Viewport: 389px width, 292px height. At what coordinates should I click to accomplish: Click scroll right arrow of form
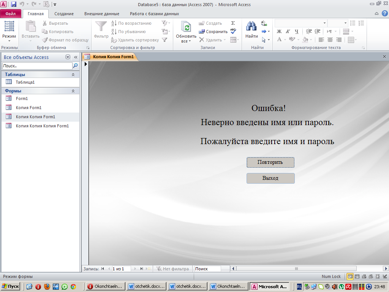pyautogui.click(x=386, y=268)
